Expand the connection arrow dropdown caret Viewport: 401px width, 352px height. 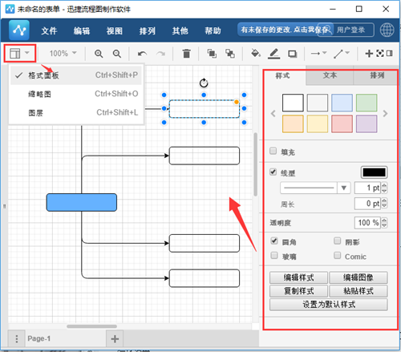coord(324,53)
